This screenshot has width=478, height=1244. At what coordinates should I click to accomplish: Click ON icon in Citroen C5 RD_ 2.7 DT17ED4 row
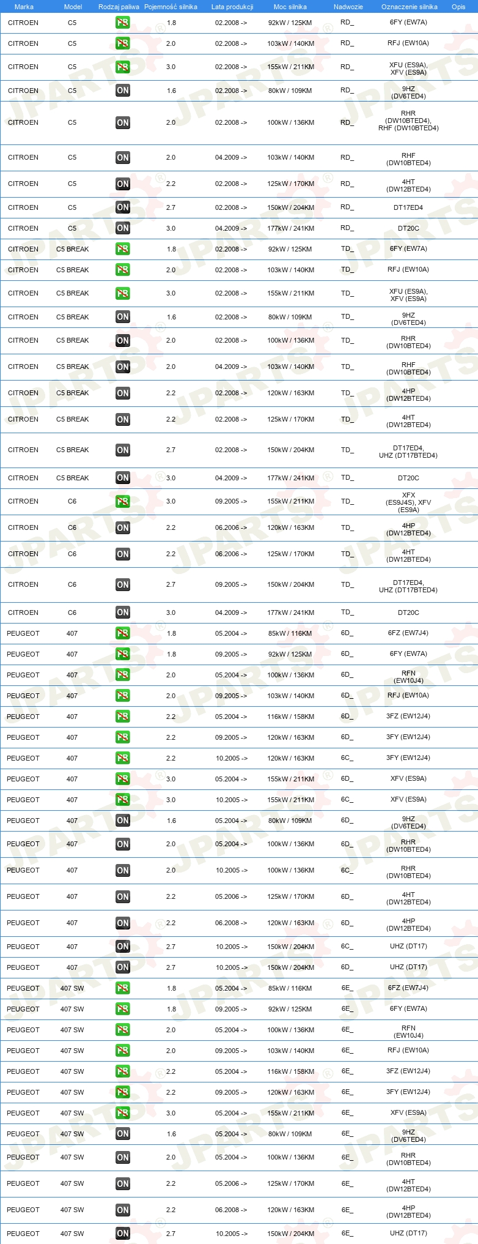(x=123, y=207)
